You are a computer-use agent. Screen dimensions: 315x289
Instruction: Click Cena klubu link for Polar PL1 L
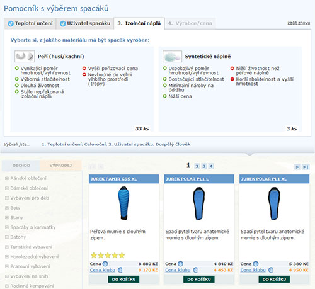pyautogui.click(x=178, y=270)
